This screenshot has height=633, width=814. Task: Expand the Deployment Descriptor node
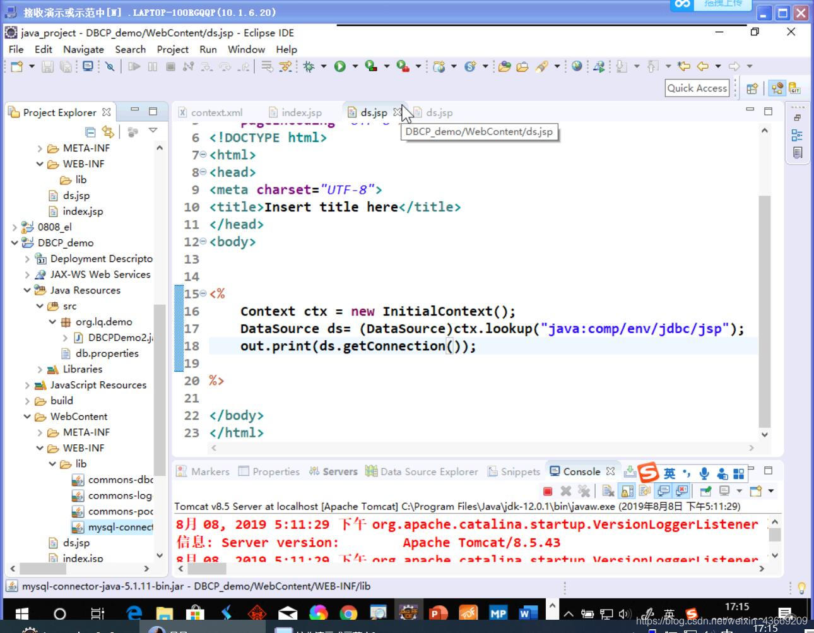pyautogui.click(x=27, y=258)
